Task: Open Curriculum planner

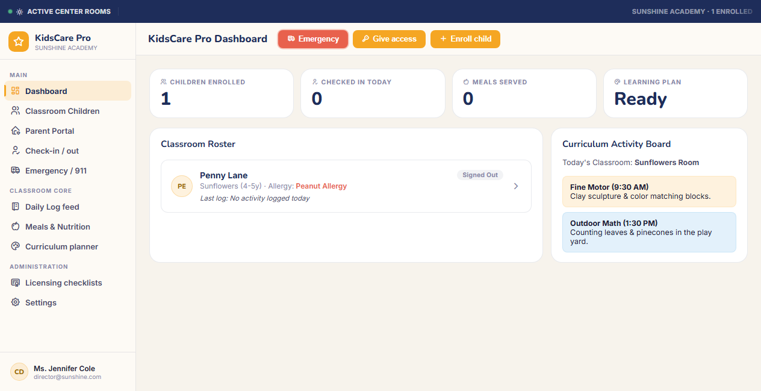Action: coord(67,246)
